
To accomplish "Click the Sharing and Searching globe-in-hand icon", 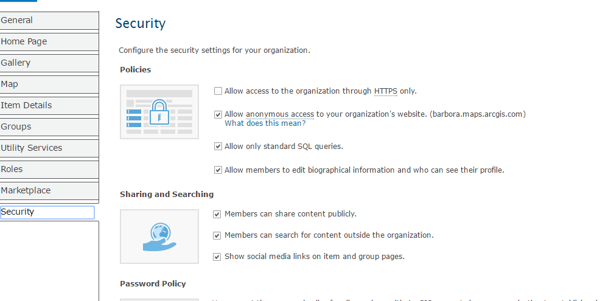I will pos(159,237).
